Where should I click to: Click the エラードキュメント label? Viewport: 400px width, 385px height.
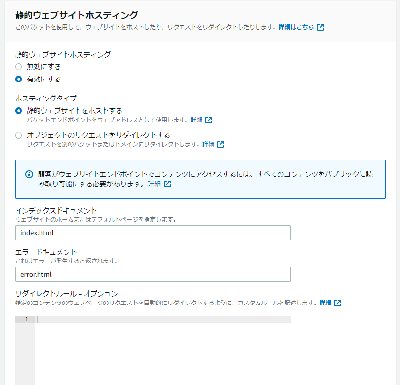[x=46, y=252]
